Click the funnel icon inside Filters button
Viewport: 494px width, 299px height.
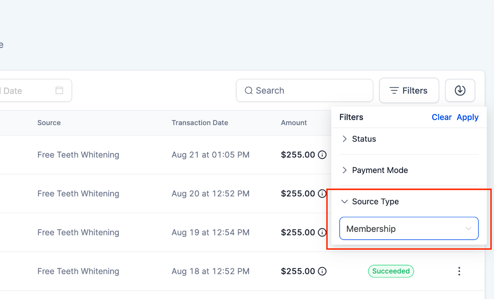click(x=394, y=90)
